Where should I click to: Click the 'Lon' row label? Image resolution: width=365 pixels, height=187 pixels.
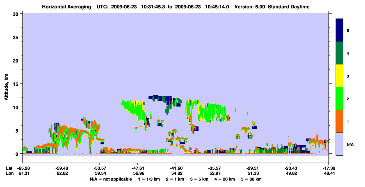pos(9,174)
